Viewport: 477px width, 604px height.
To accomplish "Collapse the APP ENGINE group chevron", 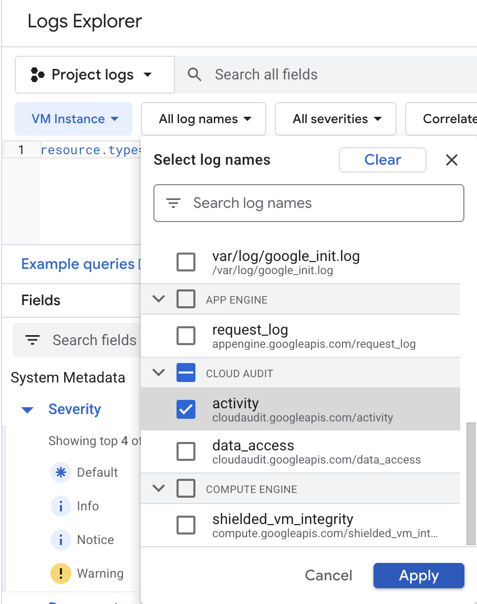I will point(159,299).
